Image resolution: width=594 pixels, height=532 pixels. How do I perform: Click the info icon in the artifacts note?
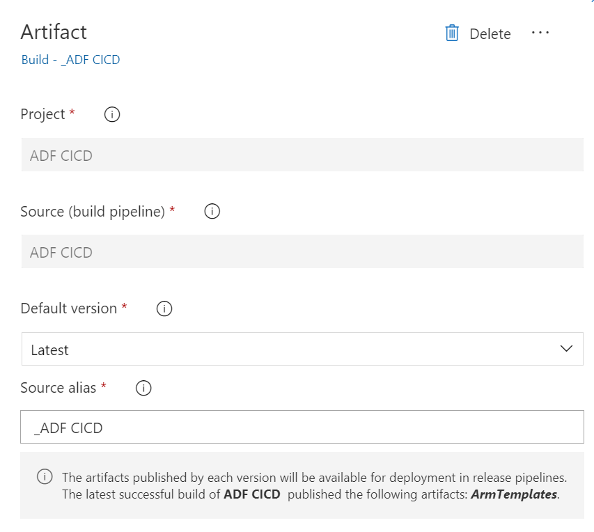pyautogui.click(x=45, y=478)
